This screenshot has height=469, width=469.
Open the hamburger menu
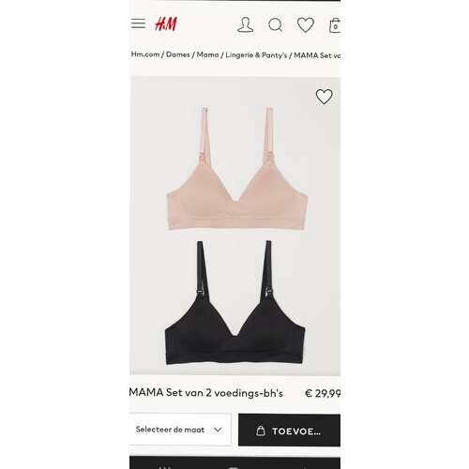(138, 23)
